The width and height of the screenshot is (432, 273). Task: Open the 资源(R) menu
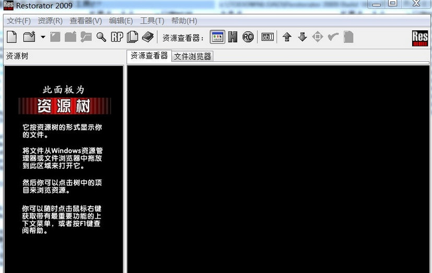tap(50, 21)
